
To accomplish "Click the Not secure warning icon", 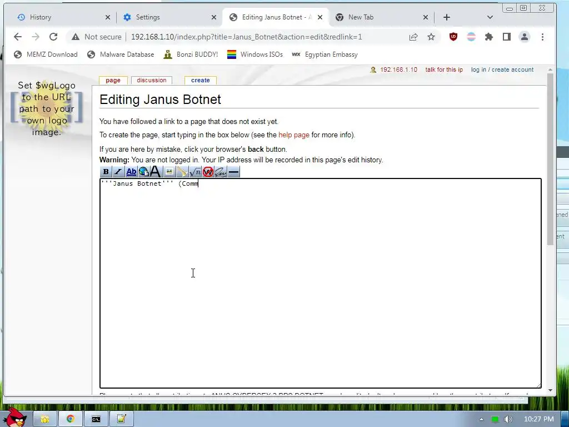I will pos(76,37).
